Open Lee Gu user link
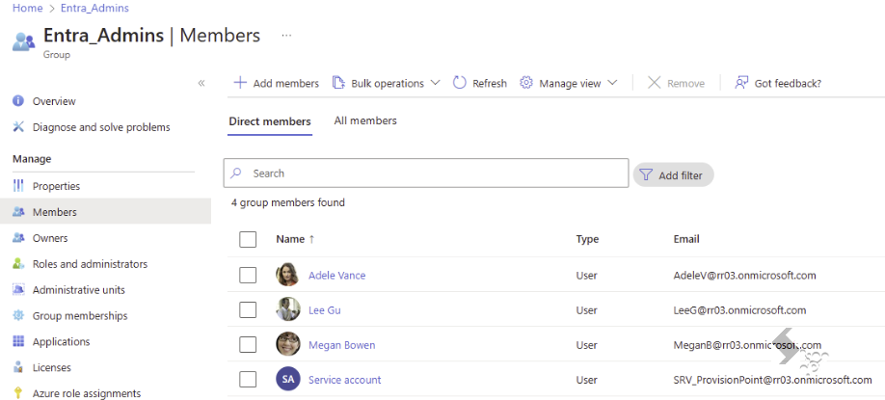The height and width of the screenshot is (400, 885). pyautogui.click(x=325, y=309)
